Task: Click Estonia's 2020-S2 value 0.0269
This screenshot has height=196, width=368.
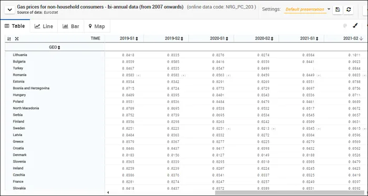Action: point(263,82)
